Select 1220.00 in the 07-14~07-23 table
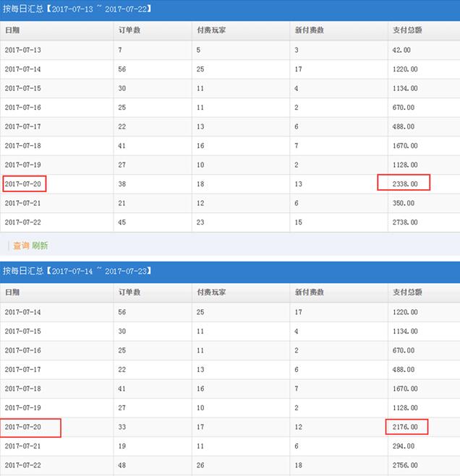The width and height of the screenshot is (460, 476). [x=405, y=312]
